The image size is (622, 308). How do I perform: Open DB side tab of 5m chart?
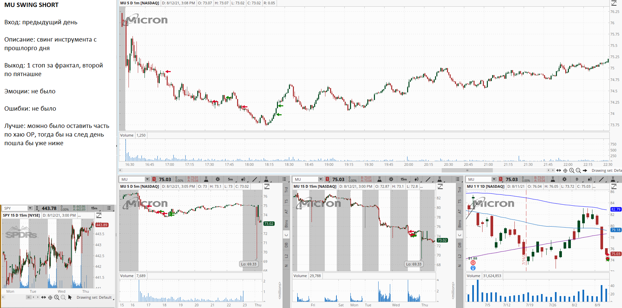(x=286, y=245)
